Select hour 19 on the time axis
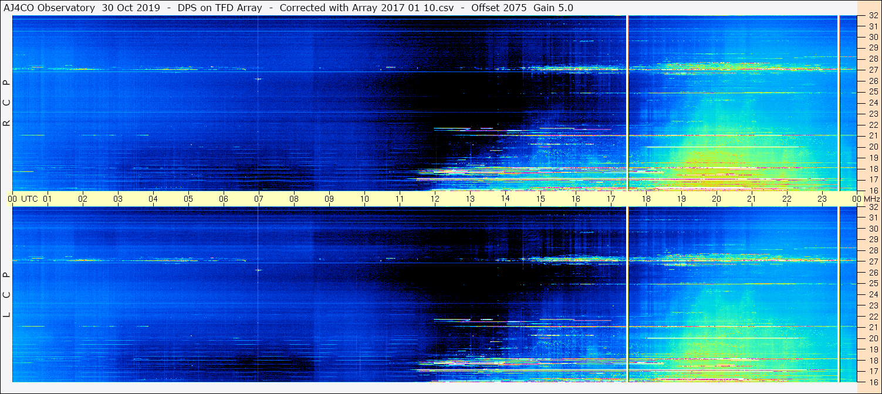 (x=681, y=199)
